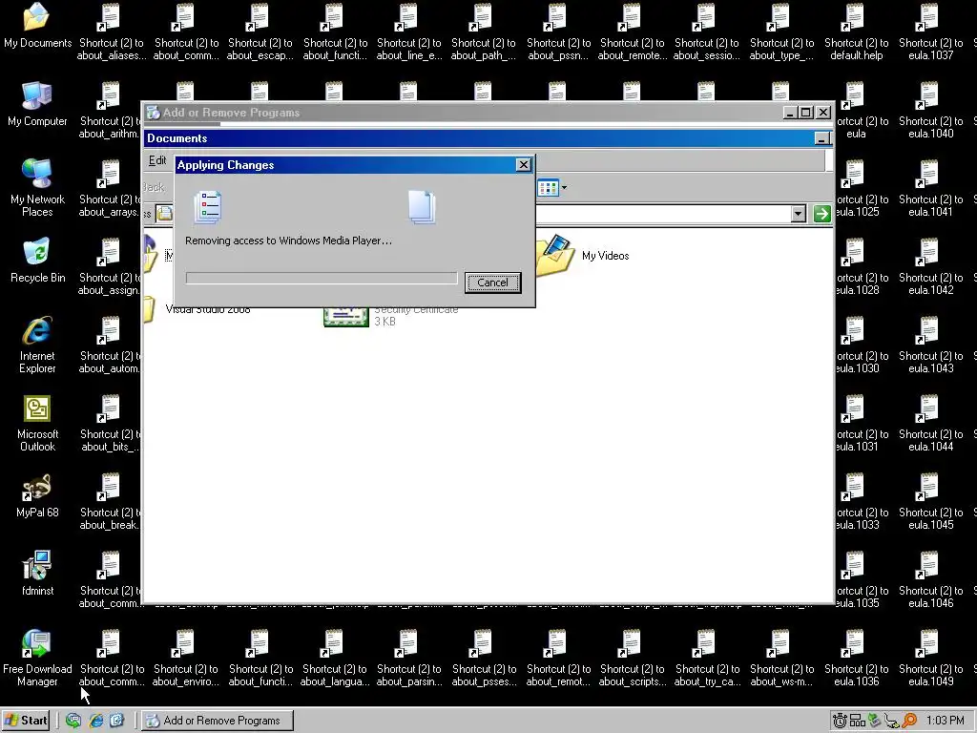This screenshot has height=733, width=977.
Task: Select shortcut to about_aliases
Action: point(112,32)
